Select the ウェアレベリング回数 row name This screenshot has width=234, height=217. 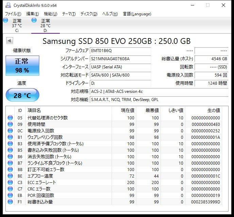click(x=45, y=137)
